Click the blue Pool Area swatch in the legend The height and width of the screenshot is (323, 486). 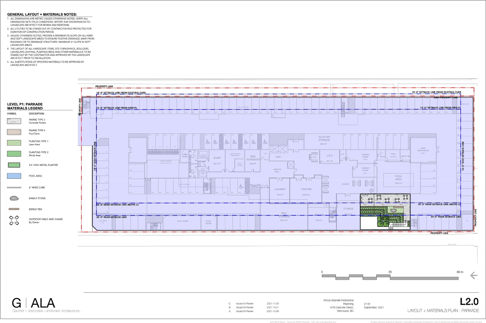14,176
